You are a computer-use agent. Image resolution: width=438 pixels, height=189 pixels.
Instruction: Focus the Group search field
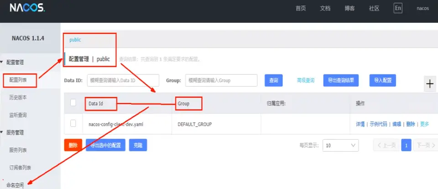(x=221, y=80)
